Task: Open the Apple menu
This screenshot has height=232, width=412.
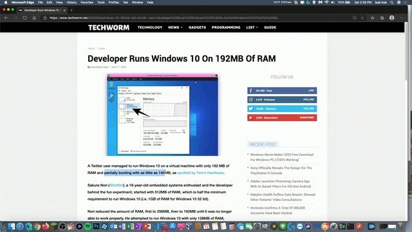Action: tap(6, 3)
